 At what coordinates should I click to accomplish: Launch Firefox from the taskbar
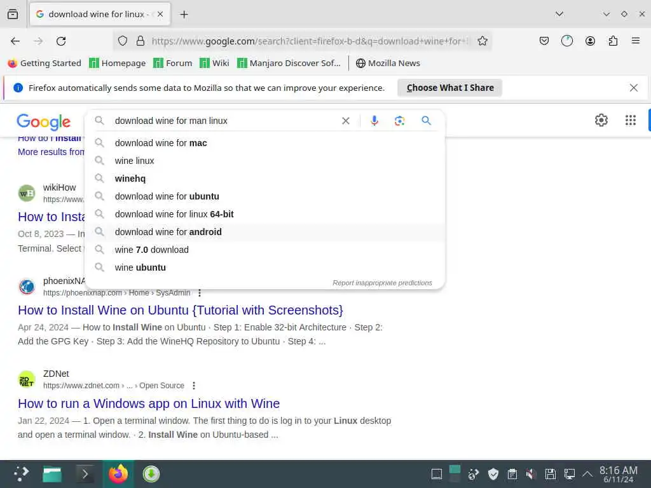pyautogui.click(x=118, y=474)
